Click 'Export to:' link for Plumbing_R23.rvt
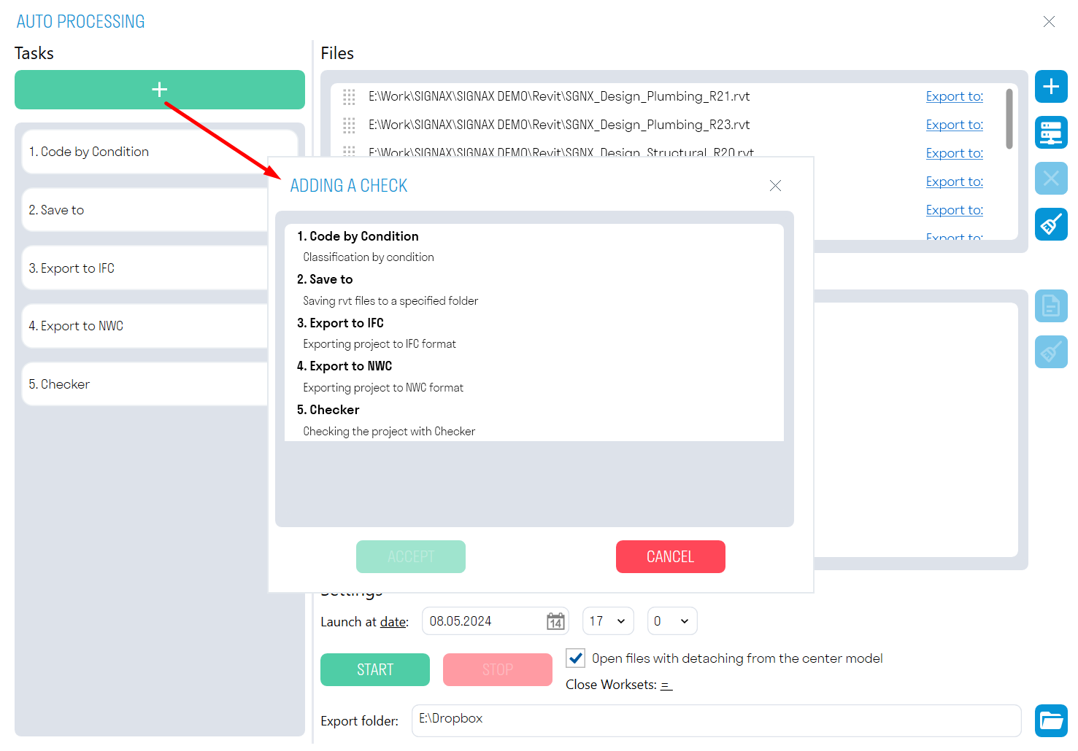This screenshot has height=751, width=1078. [954, 125]
